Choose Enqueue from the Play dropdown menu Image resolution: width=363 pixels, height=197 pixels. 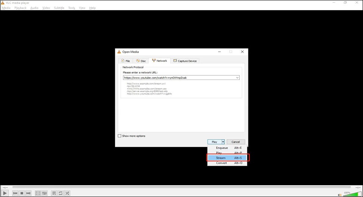point(227,148)
